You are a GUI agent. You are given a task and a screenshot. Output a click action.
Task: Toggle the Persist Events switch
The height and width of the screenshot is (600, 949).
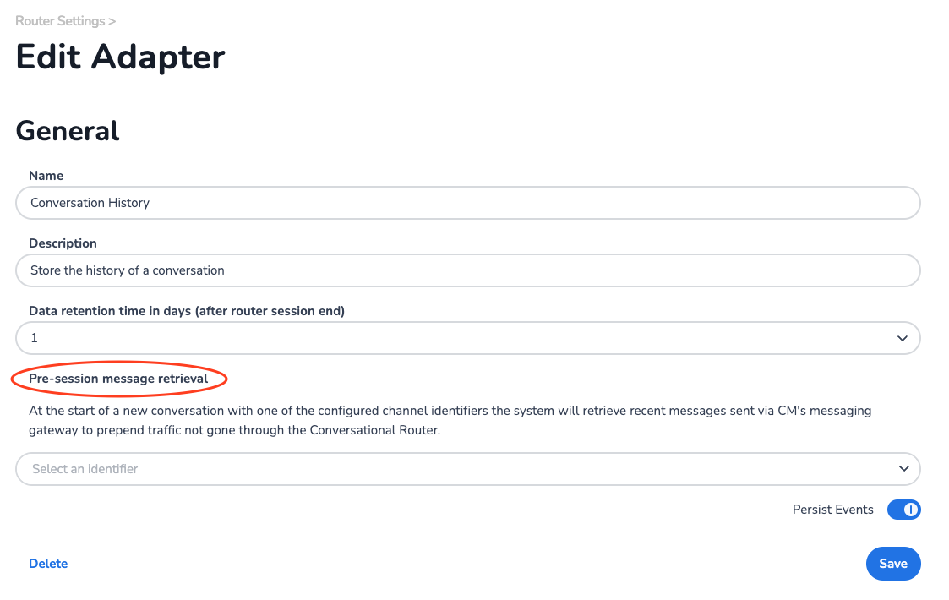[x=903, y=510]
